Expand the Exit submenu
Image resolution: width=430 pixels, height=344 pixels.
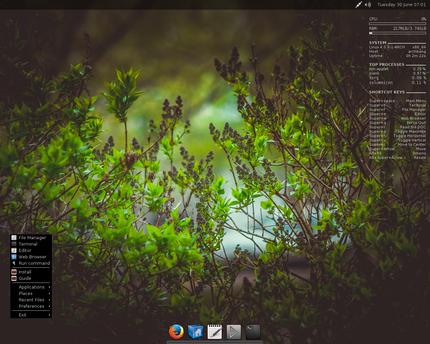31,315
